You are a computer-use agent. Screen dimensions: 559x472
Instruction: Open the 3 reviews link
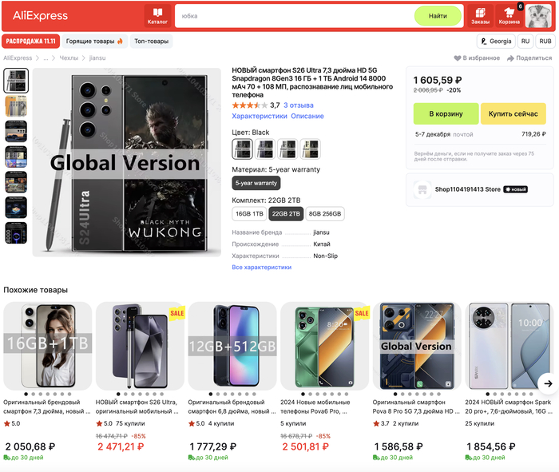[299, 105]
